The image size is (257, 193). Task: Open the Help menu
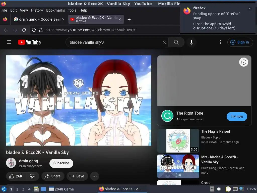(x=83, y=10)
